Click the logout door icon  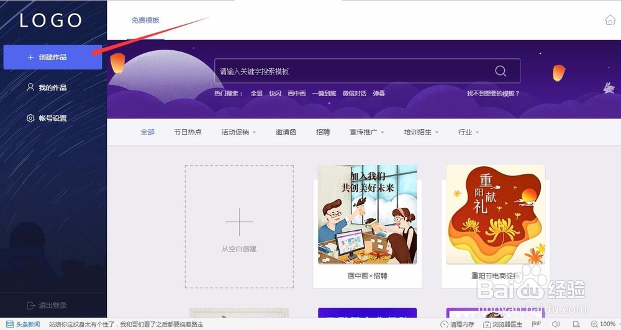coord(31,305)
